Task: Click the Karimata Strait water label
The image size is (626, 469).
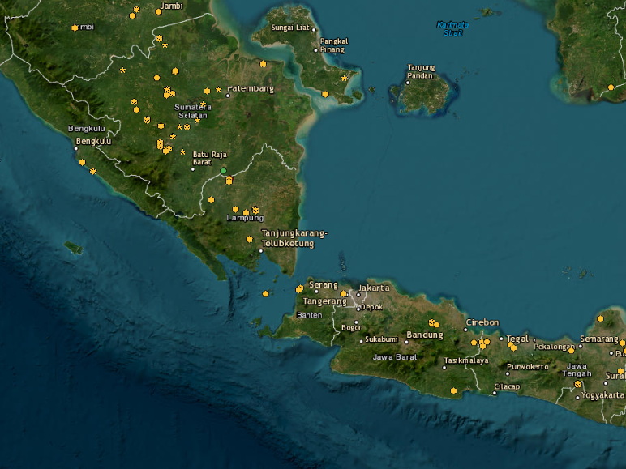Action: [x=453, y=28]
